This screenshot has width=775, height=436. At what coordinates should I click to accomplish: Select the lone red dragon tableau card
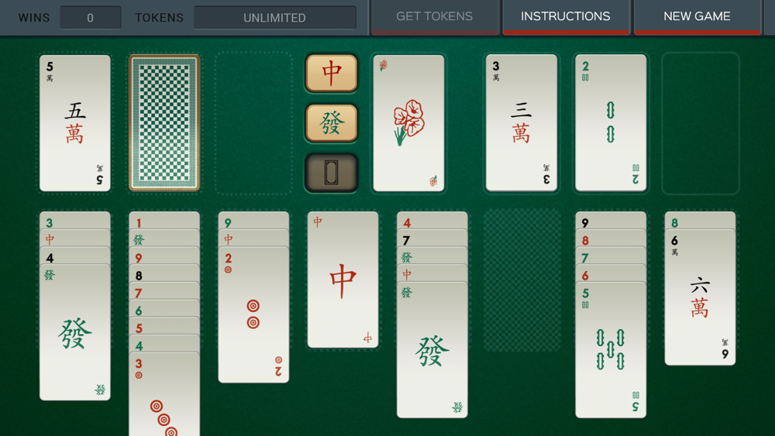click(x=343, y=280)
